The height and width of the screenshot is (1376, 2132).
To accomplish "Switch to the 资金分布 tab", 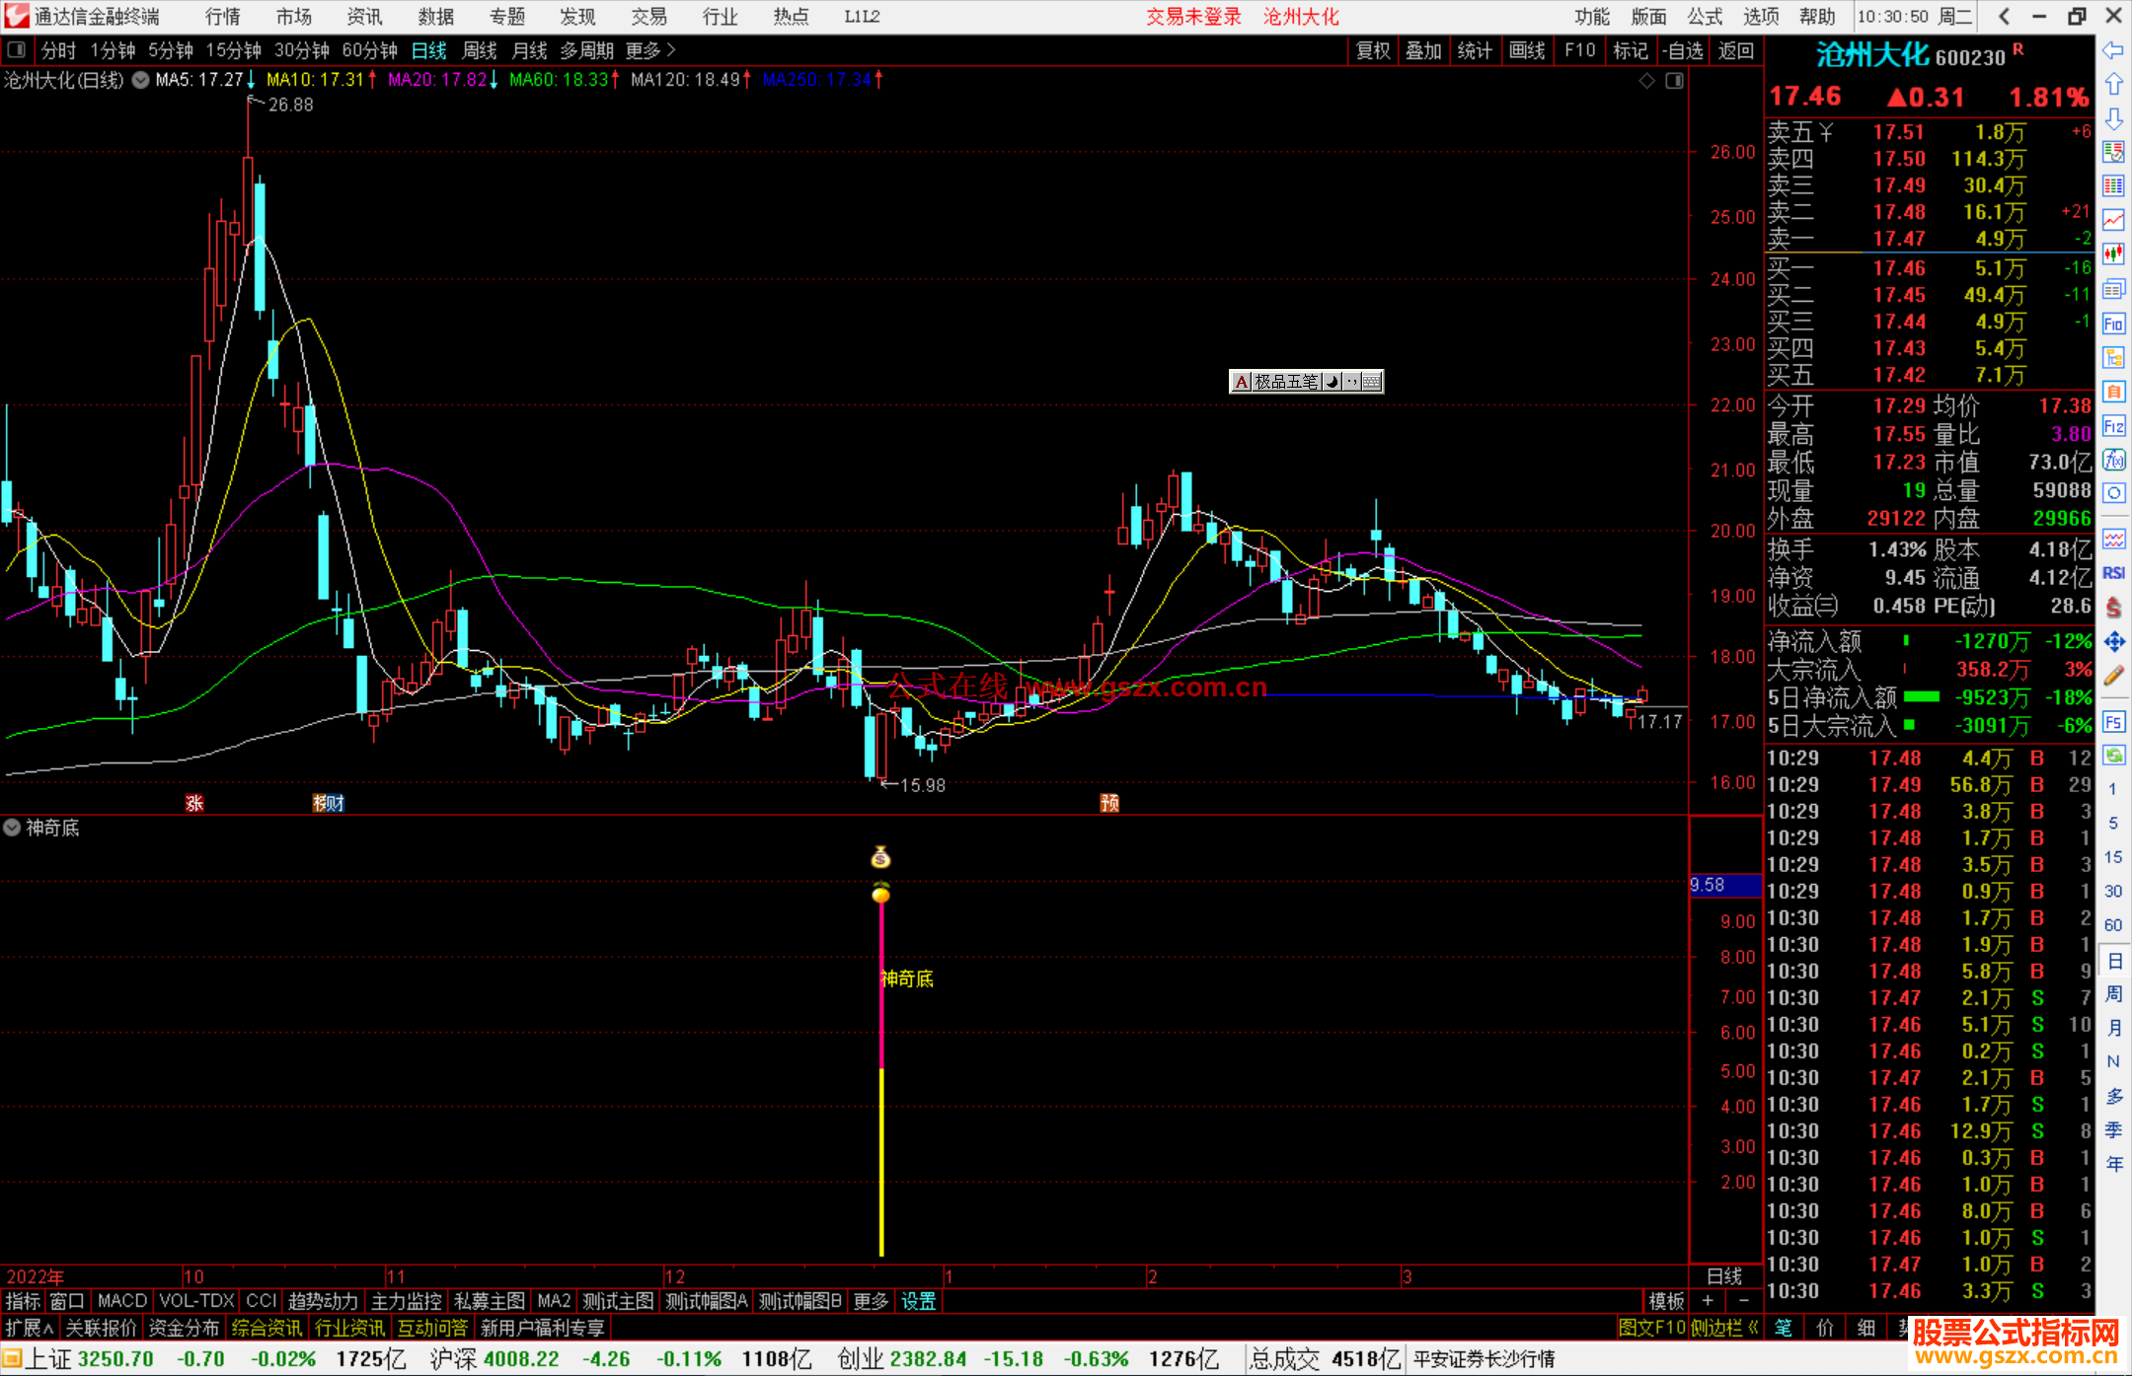I will (x=184, y=1328).
